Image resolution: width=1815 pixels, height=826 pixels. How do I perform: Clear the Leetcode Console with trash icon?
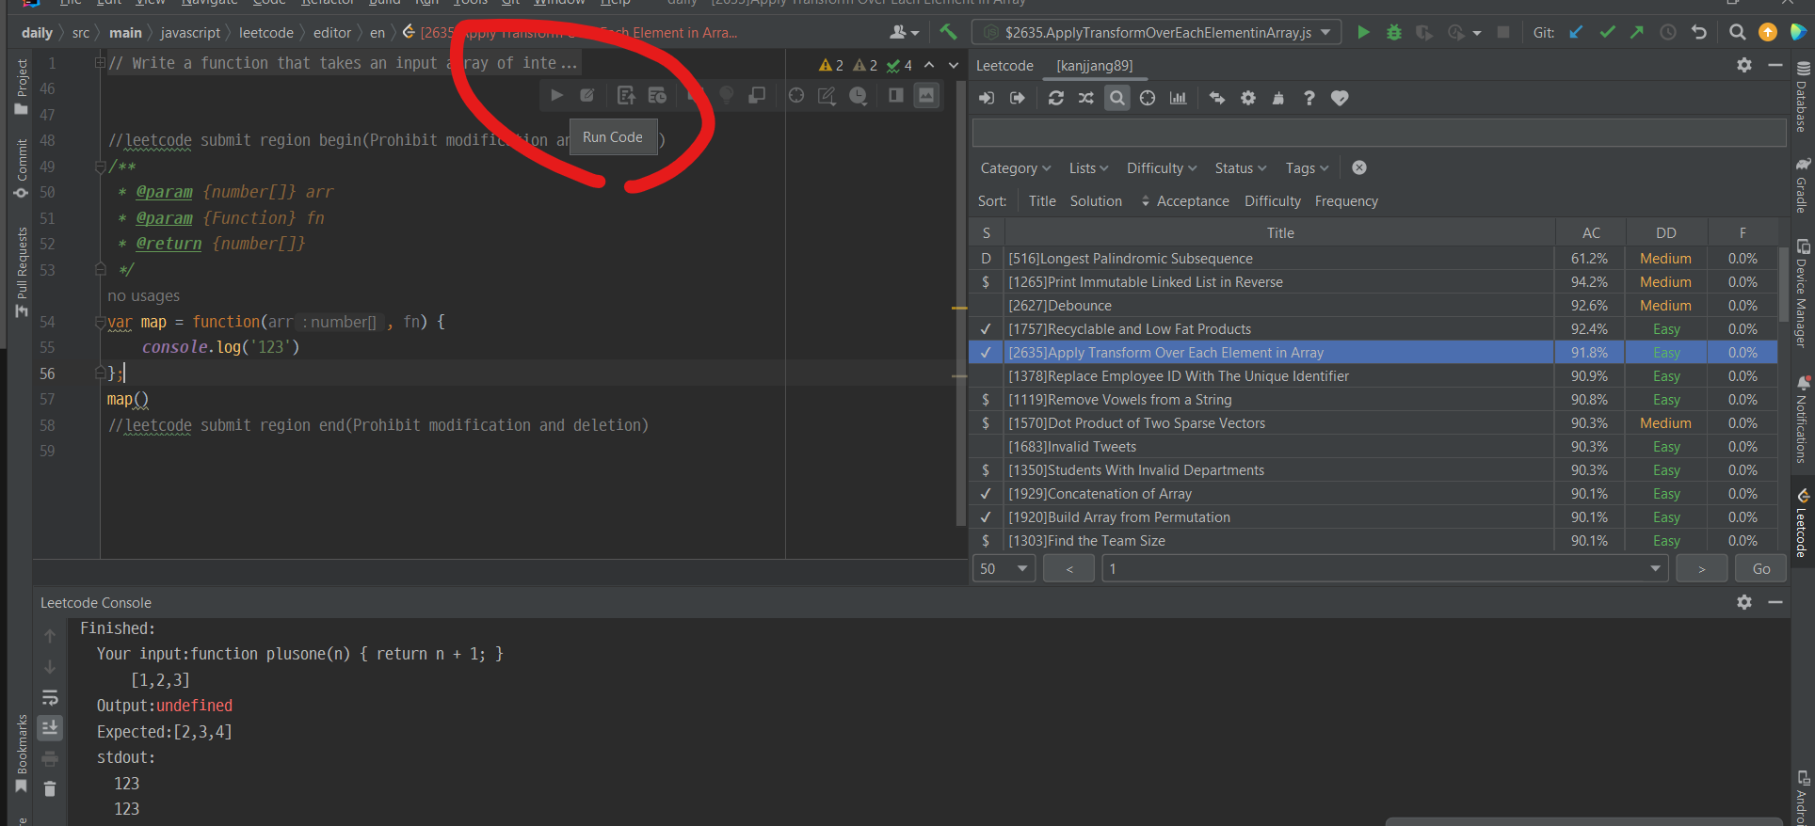click(50, 789)
